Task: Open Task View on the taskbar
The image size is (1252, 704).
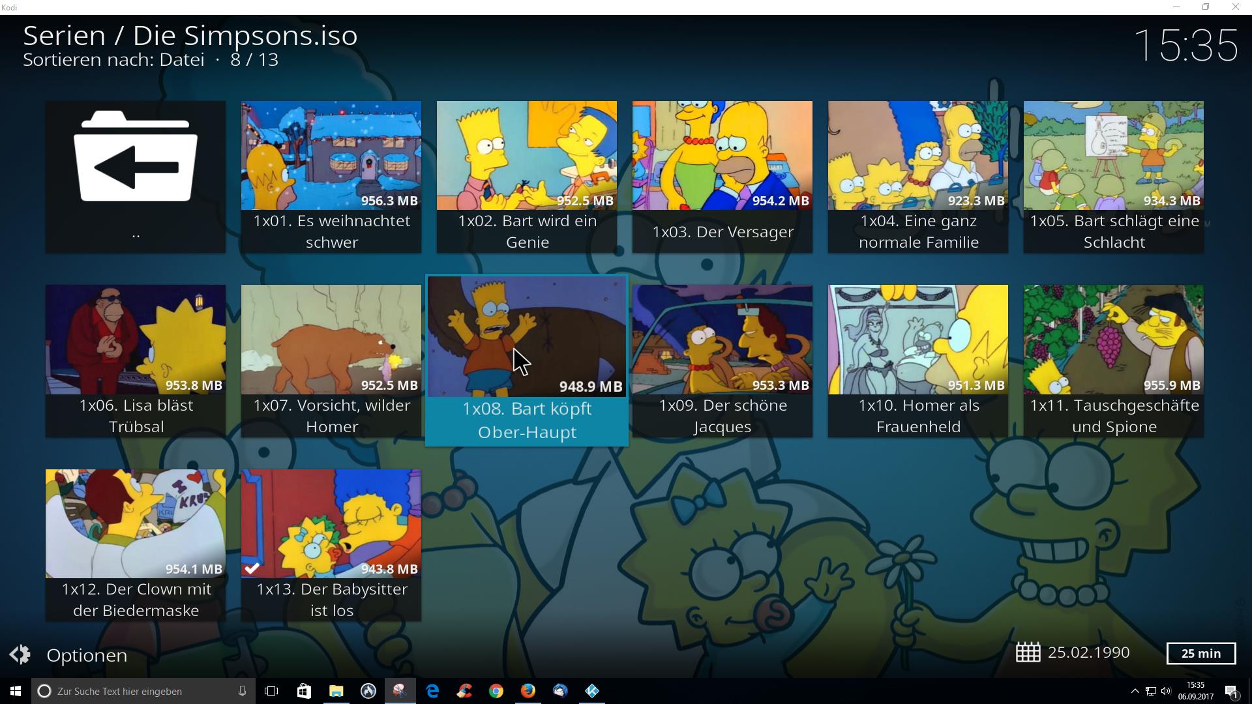Action: (x=271, y=691)
